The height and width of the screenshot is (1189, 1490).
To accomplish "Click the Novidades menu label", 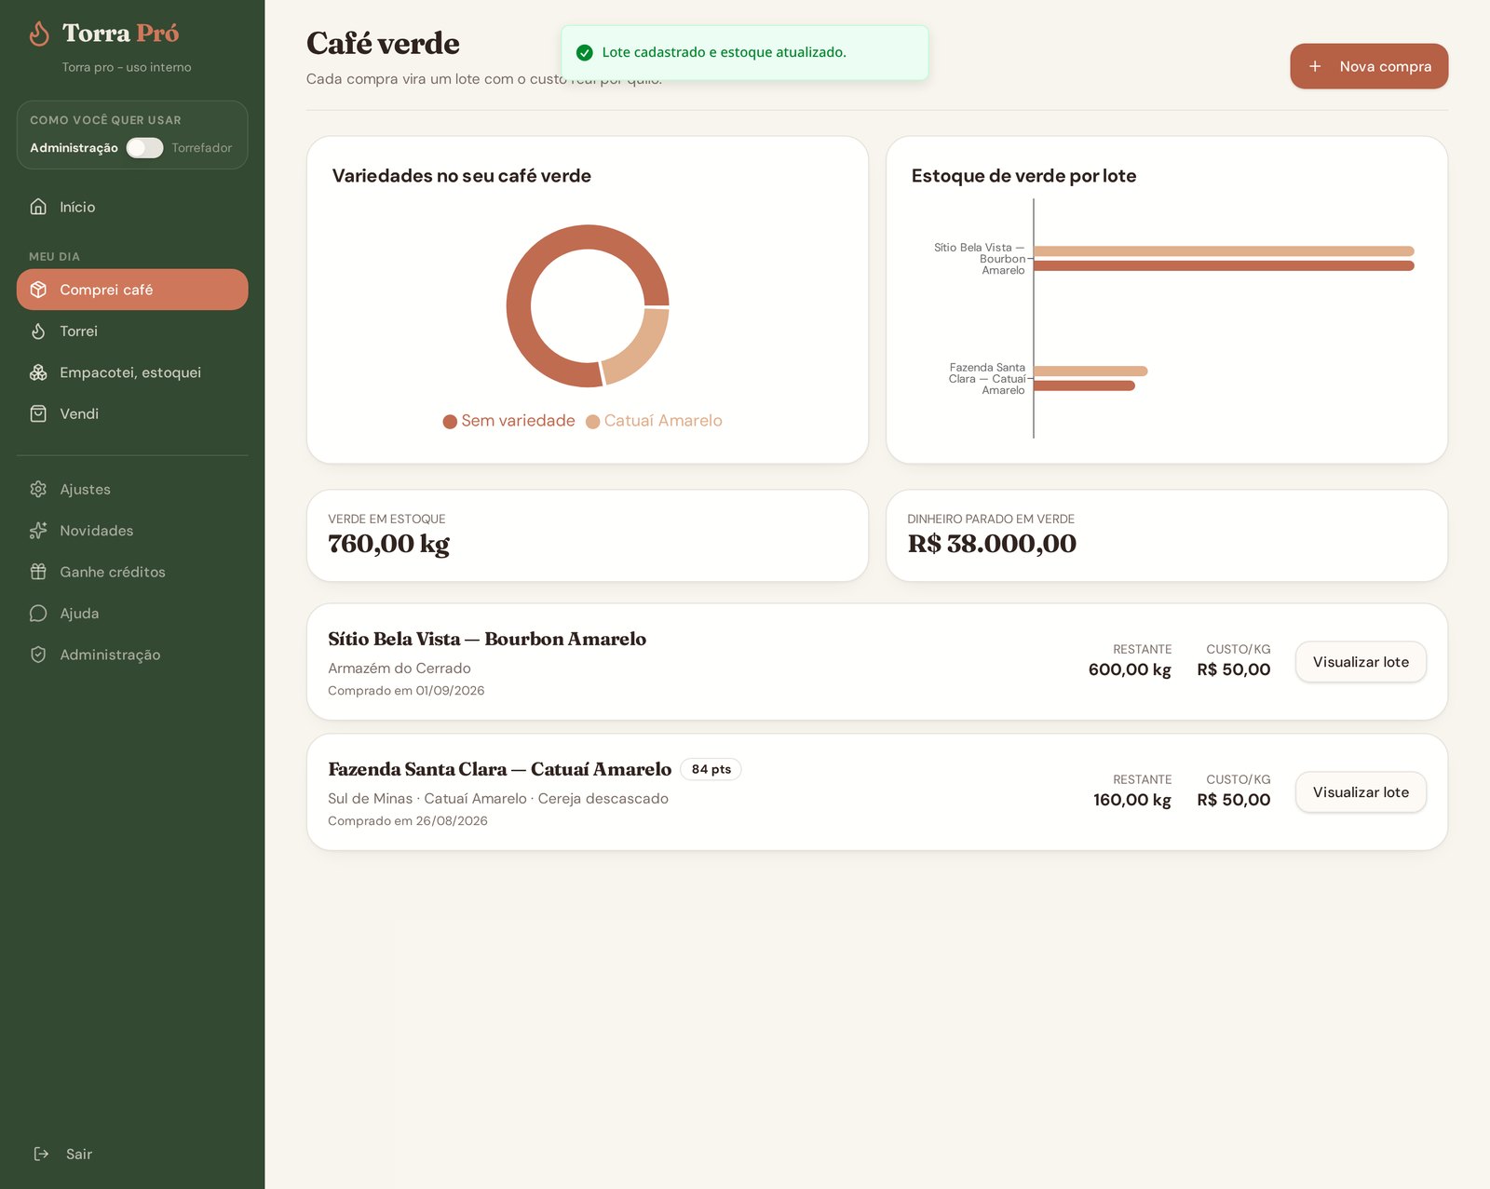I will pyautogui.click(x=97, y=531).
